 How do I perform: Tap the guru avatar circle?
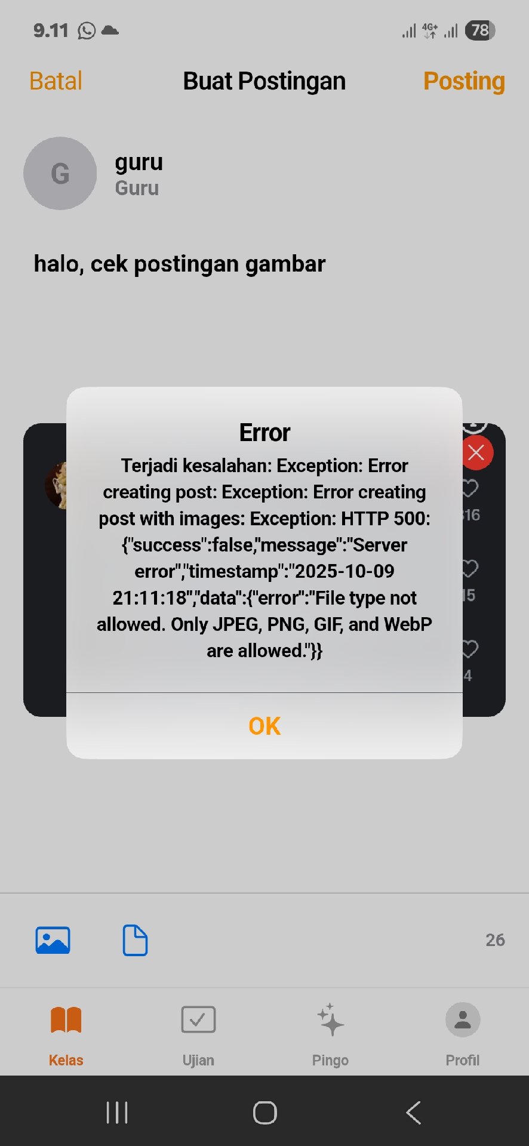[x=60, y=173]
